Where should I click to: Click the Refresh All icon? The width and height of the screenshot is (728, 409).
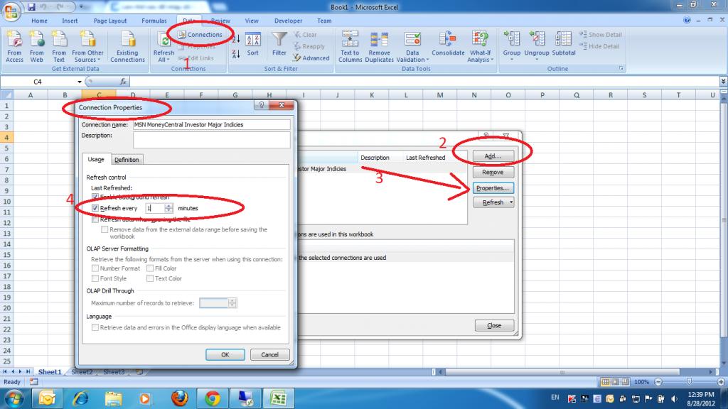(164, 40)
